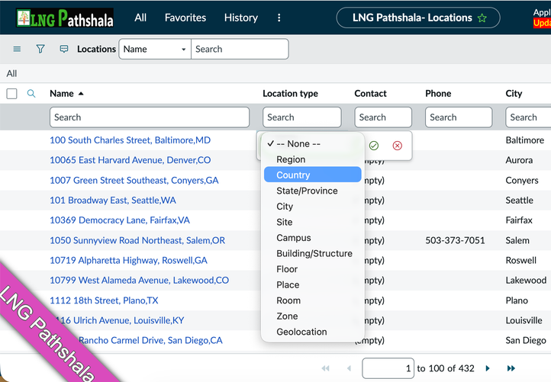Click the page number input field
The height and width of the screenshot is (382, 551).
pos(388,368)
